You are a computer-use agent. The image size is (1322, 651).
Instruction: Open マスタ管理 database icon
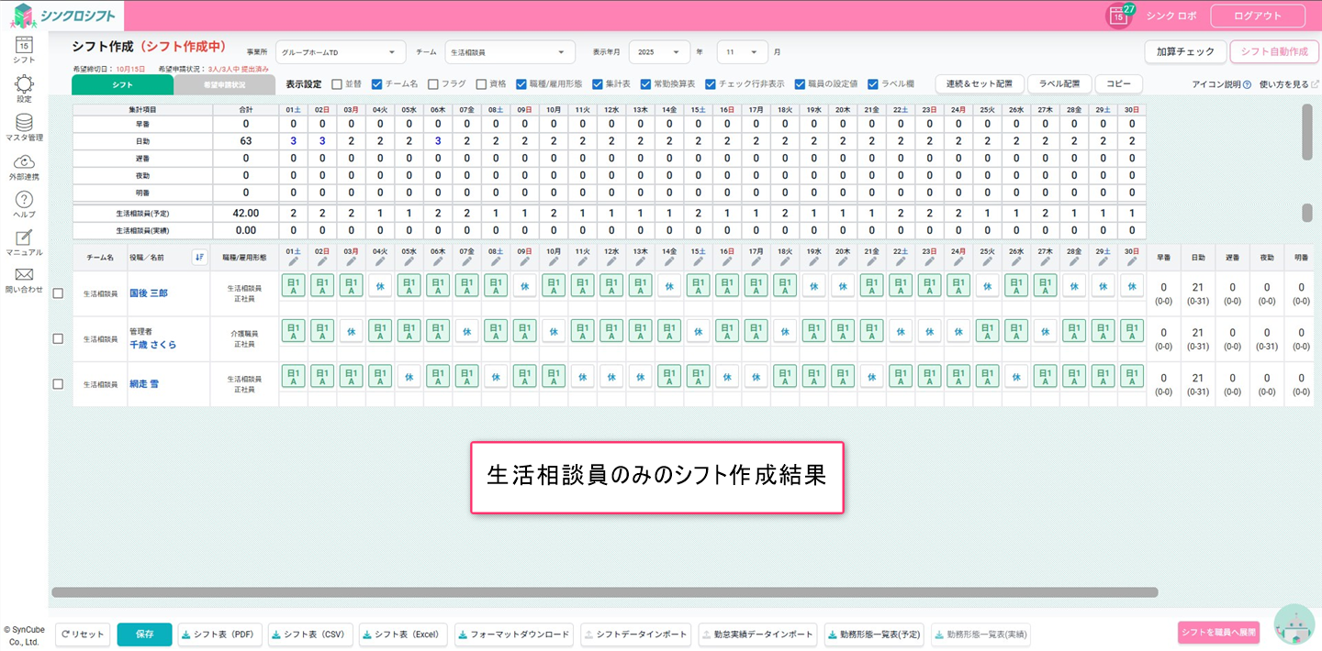tap(24, 123)
